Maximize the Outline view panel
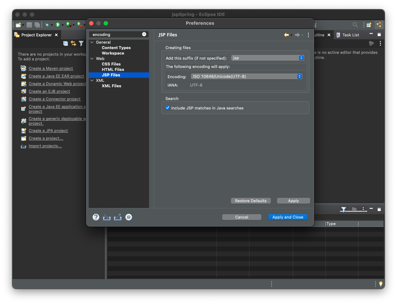 [379, 35]
